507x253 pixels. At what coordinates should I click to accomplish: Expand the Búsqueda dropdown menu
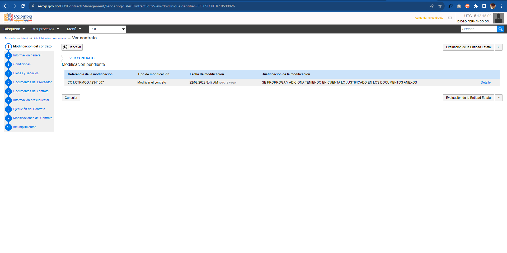(x=14, y=29)
